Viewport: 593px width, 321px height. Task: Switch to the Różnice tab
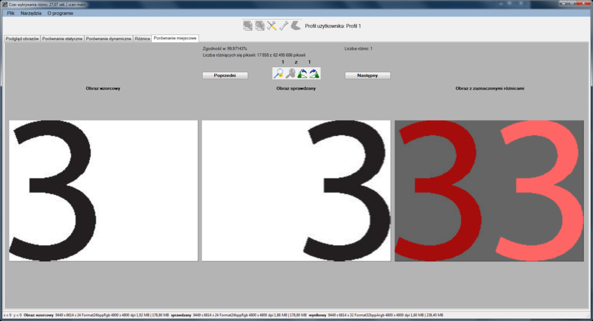coord(142,39)
